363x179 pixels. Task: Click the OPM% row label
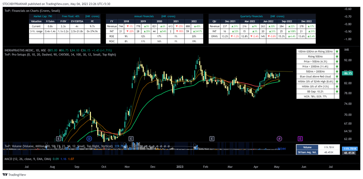tap(214, 37)
